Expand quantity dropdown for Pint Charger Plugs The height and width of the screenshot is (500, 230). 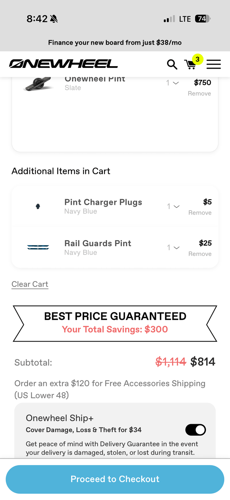pos(173,207)
